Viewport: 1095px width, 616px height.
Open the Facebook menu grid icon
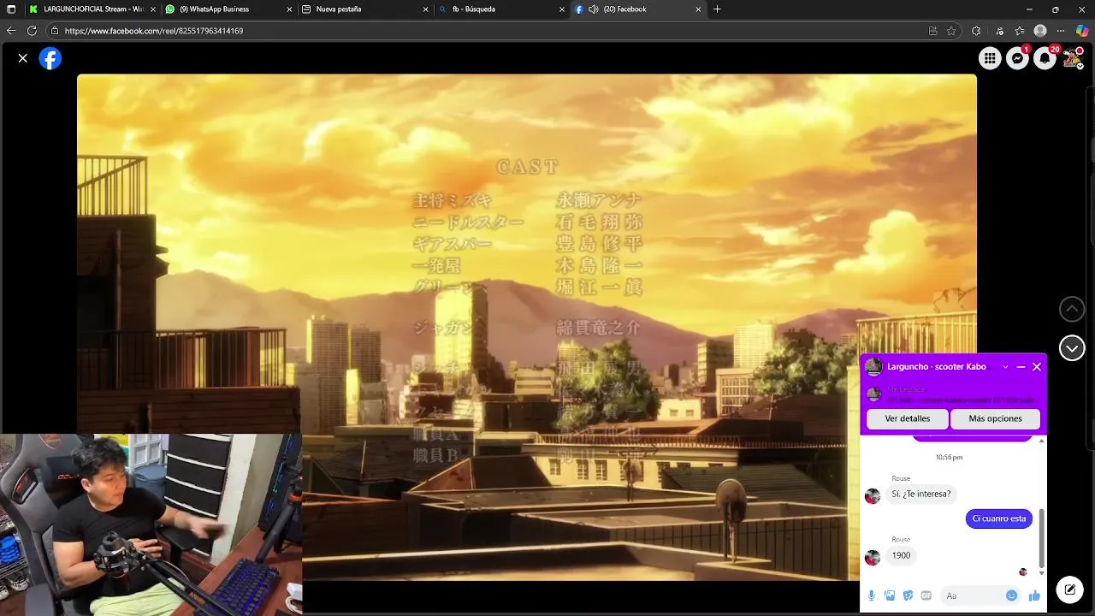(990, 58)
